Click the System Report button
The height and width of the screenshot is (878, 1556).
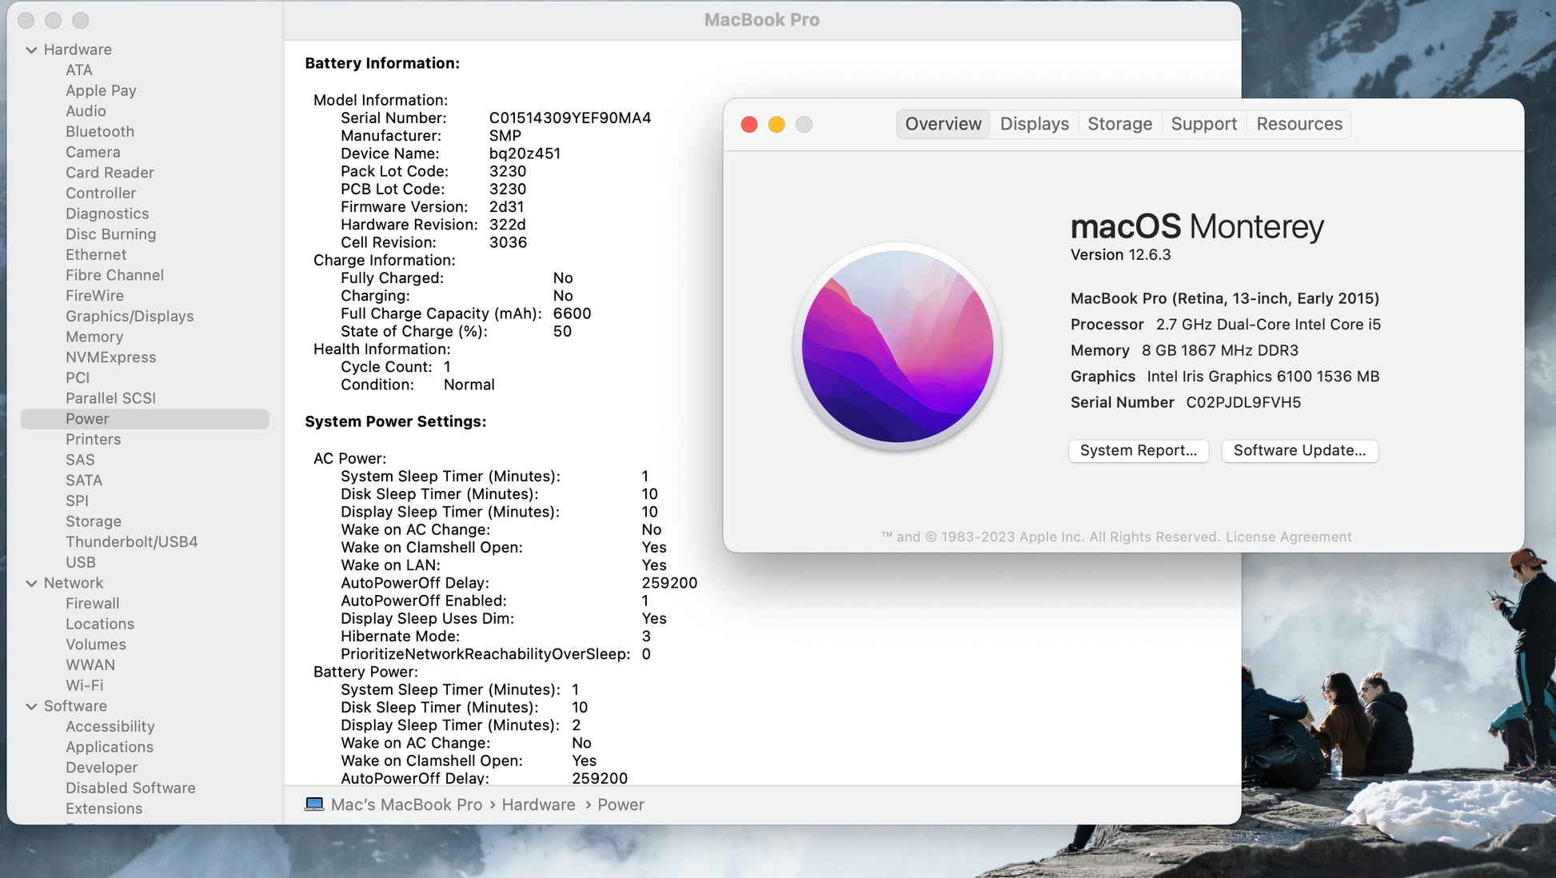coord(1138,450)
